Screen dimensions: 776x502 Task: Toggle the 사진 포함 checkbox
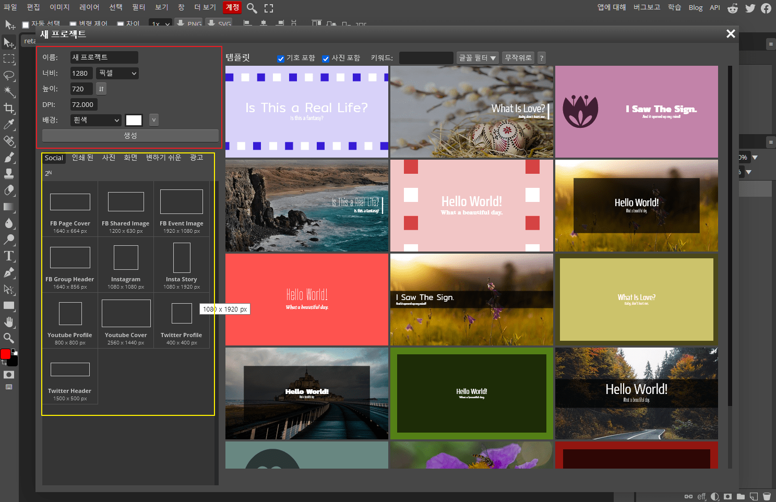326,58
